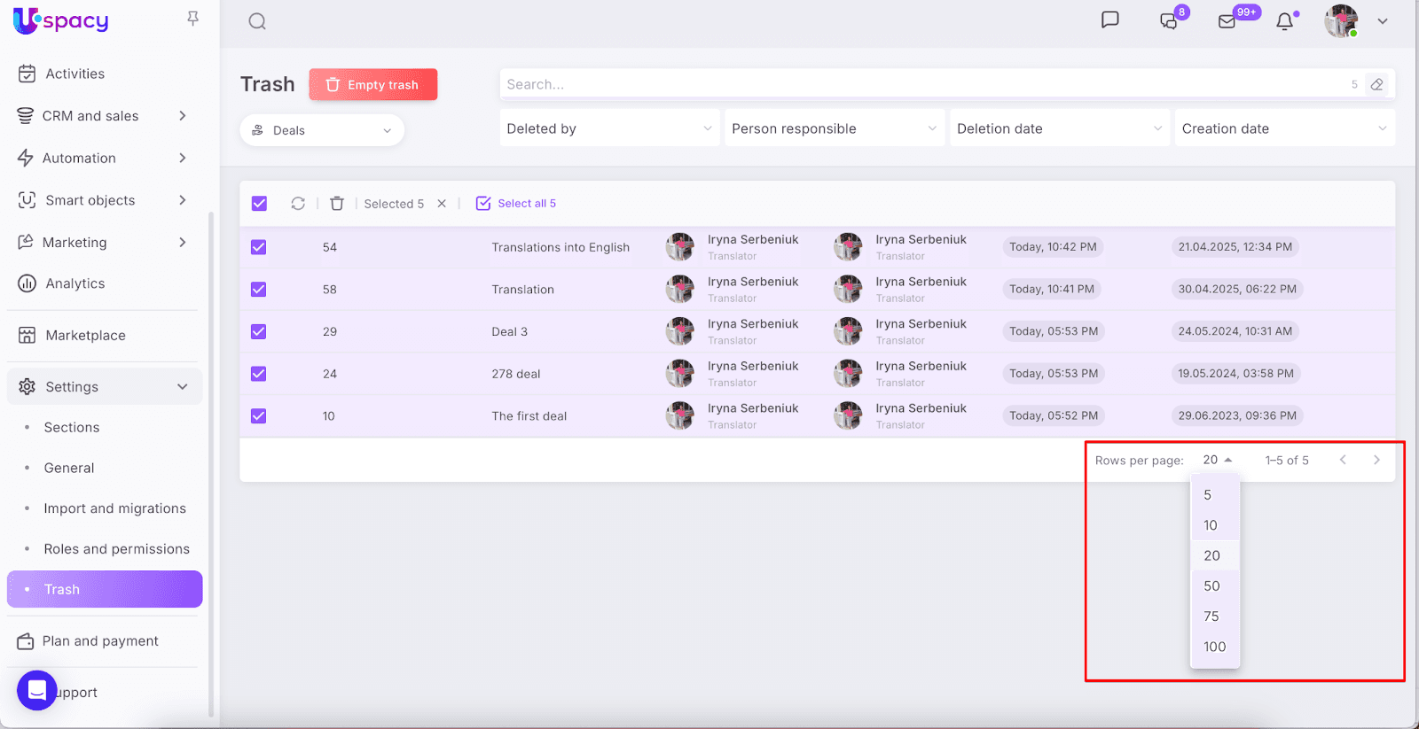1419x729 pixels.
Task: Uncheck the 'Translations into English' row checkbox
Action: click(259, 247)
